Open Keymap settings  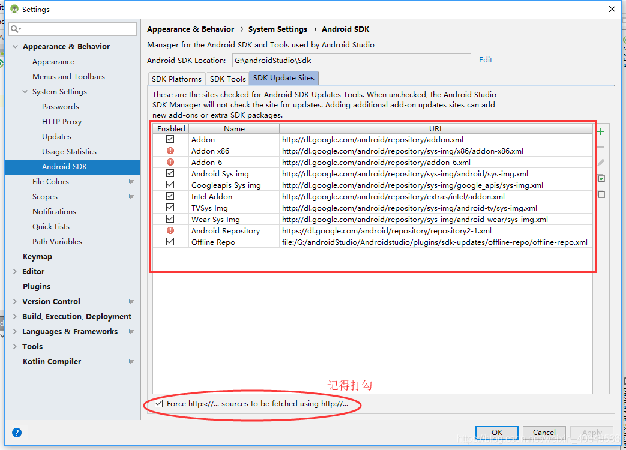pyautogui.click(x=38, y=257)
